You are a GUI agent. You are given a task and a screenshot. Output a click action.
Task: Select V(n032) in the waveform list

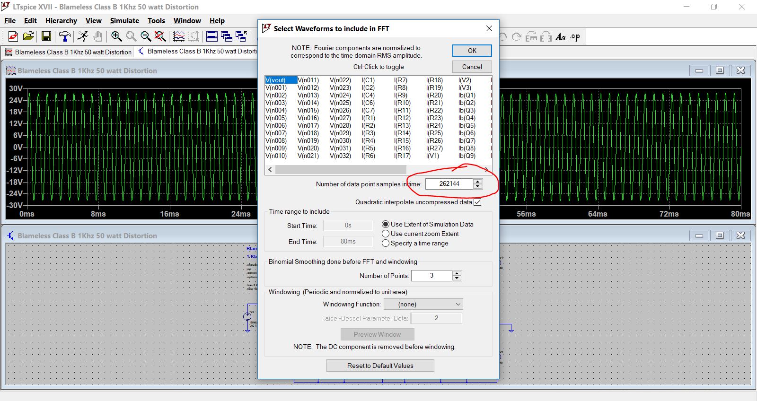(340, 156)
